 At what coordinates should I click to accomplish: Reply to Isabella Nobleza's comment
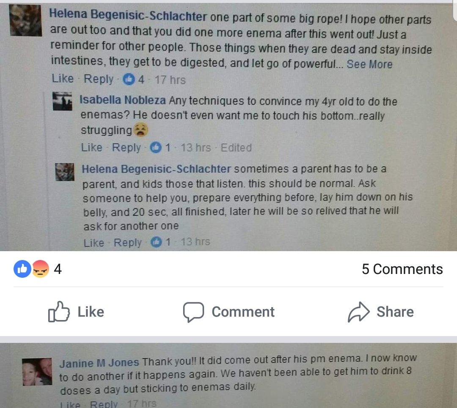tap(127, 148)
